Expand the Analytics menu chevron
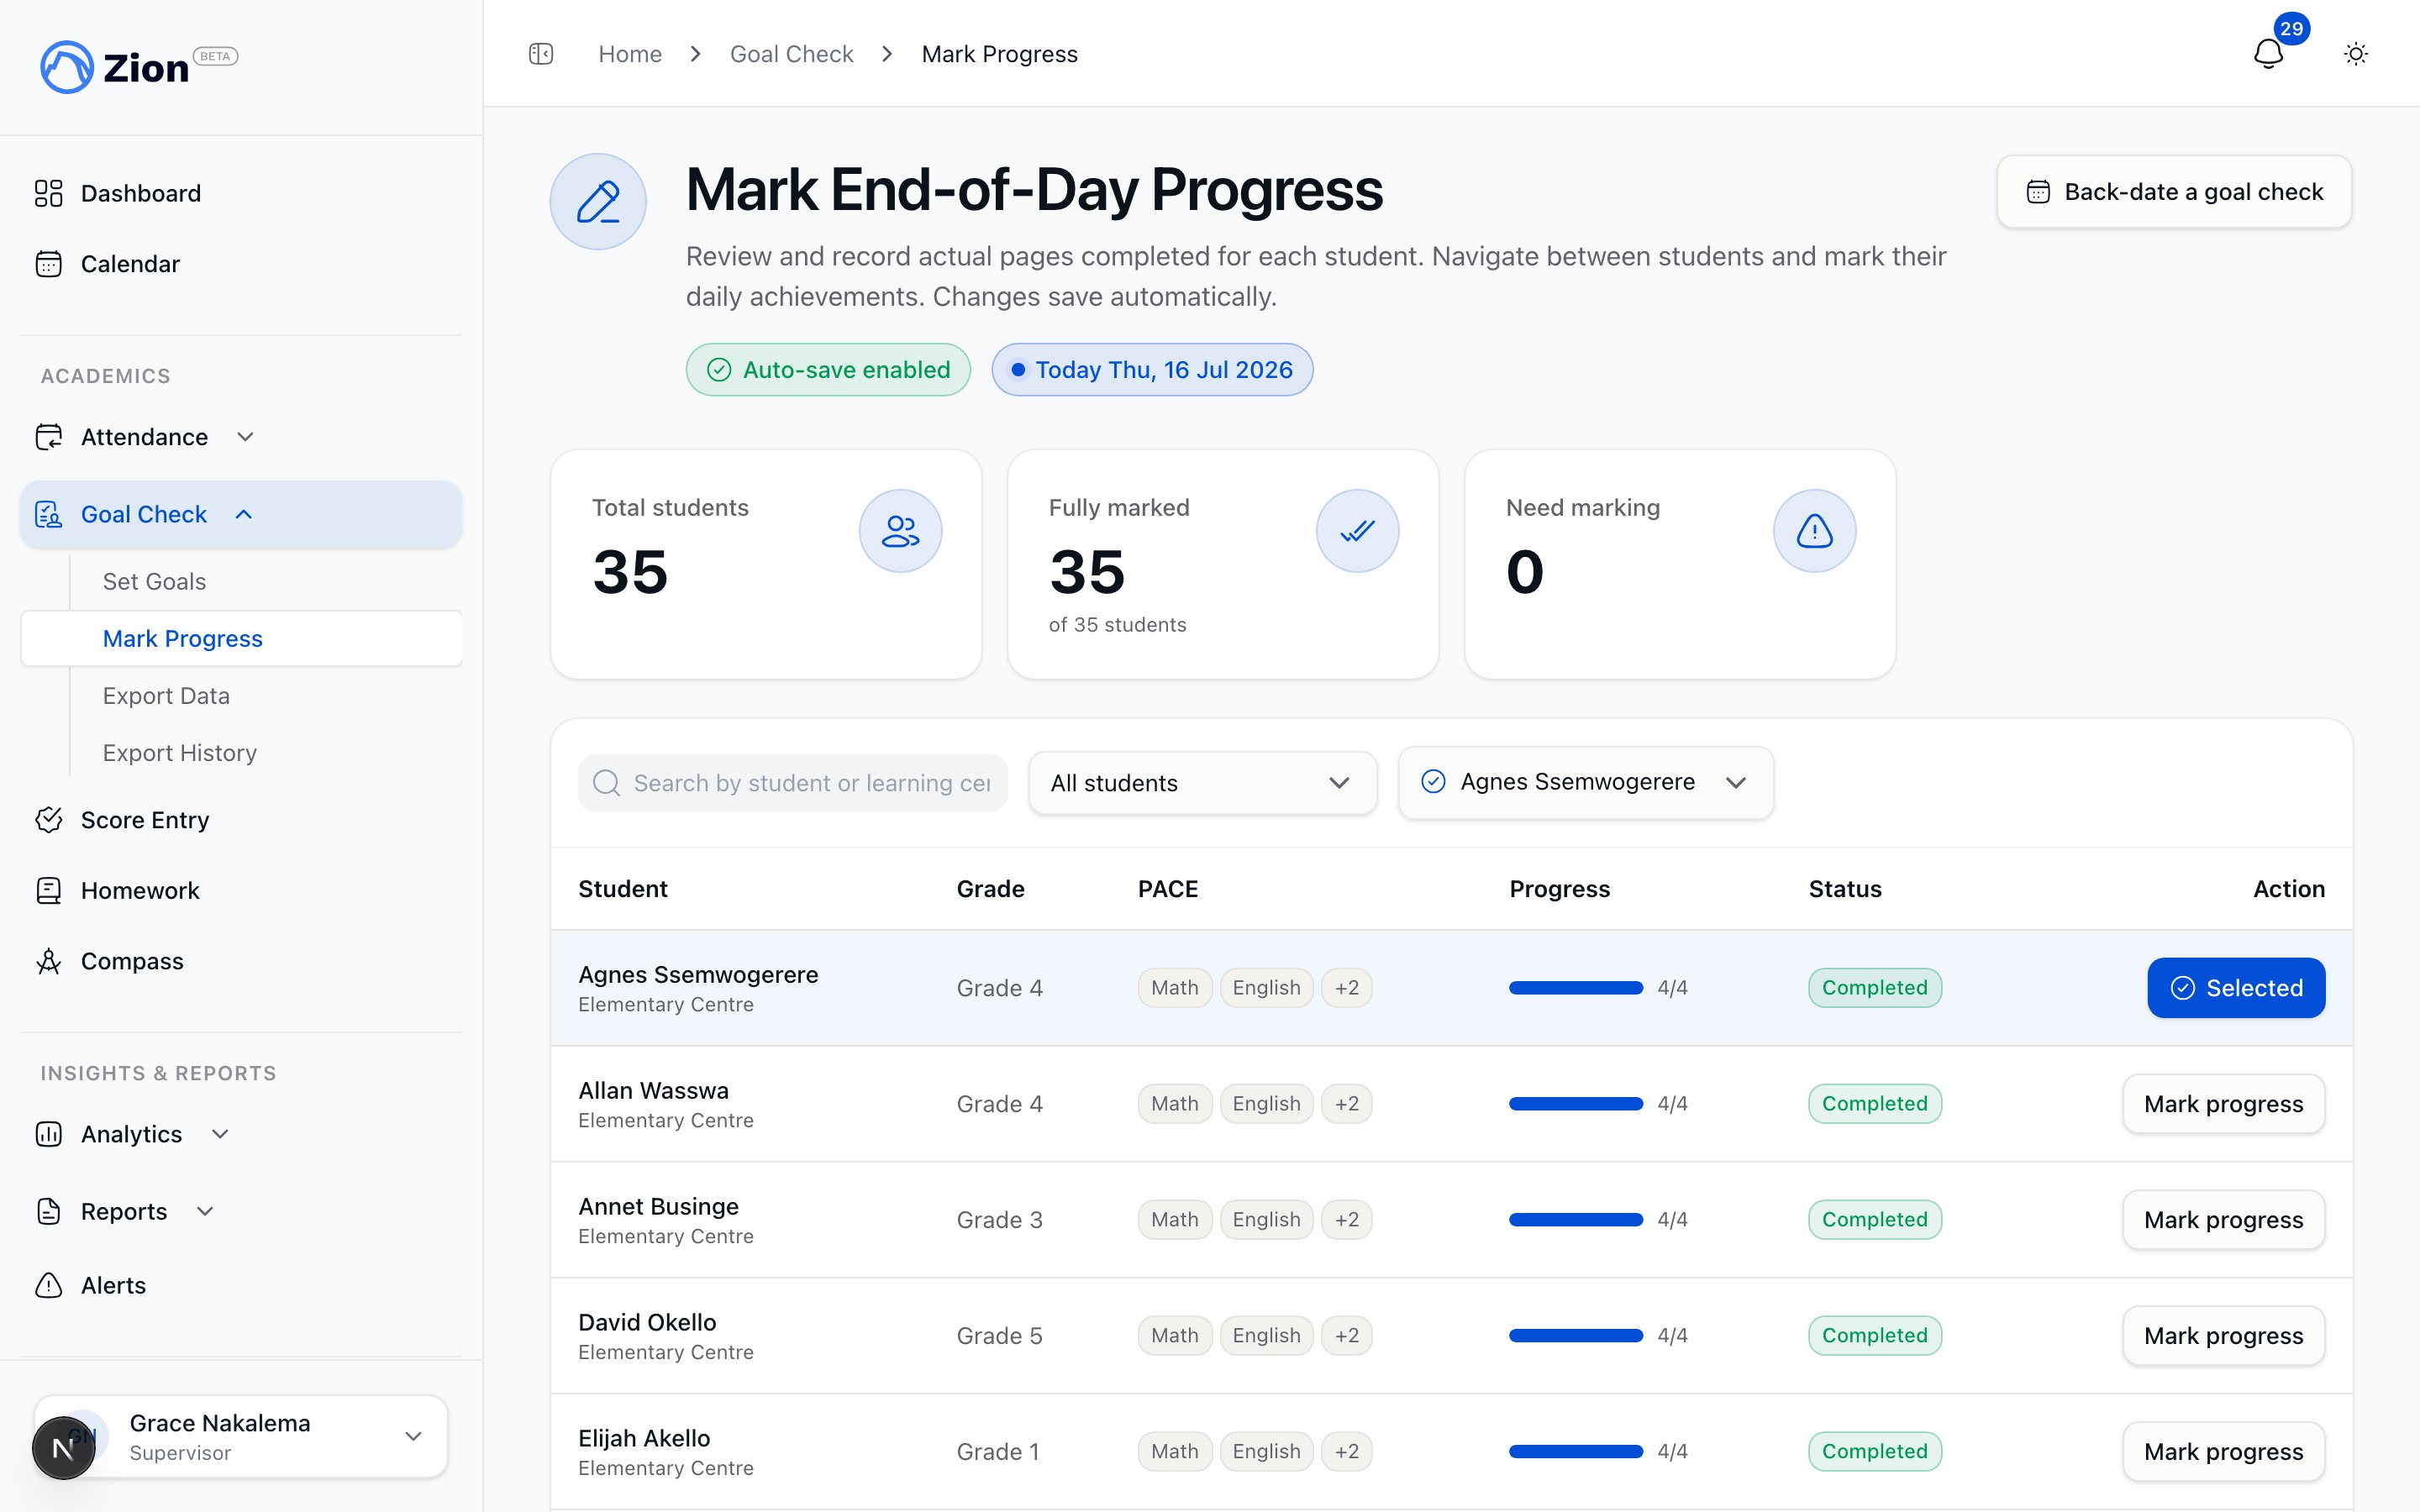2420x1512 pixels. tap(220, 1134)
